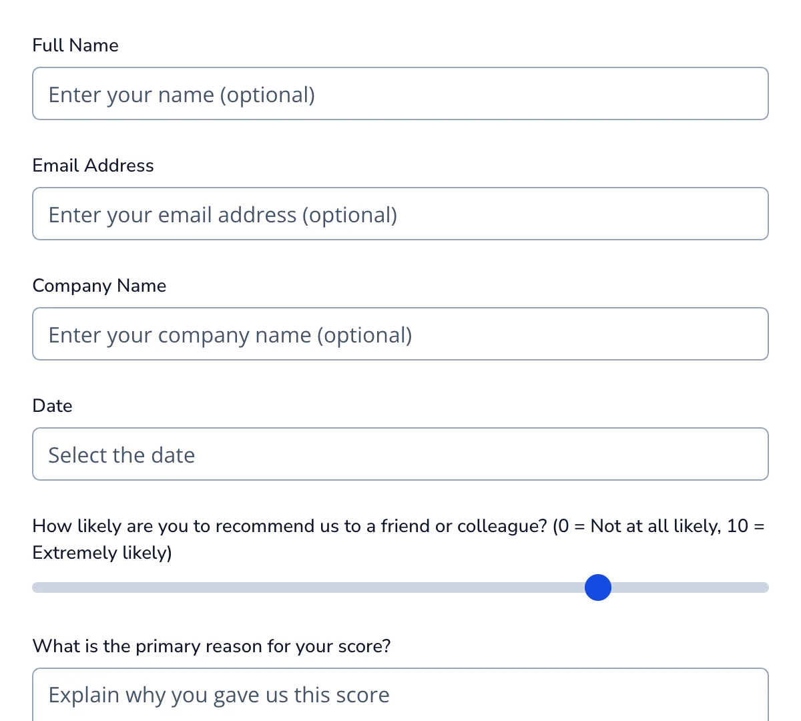Click the Company Name label

tap(99, 285)
